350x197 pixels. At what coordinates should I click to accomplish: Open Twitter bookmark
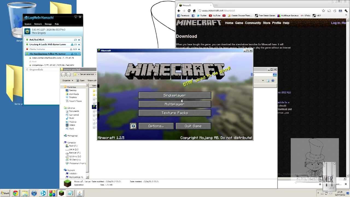click(202, 16)
